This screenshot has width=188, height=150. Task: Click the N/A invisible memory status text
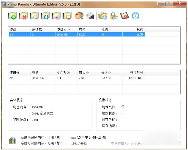pyautogui.click(x=89, y=138)
